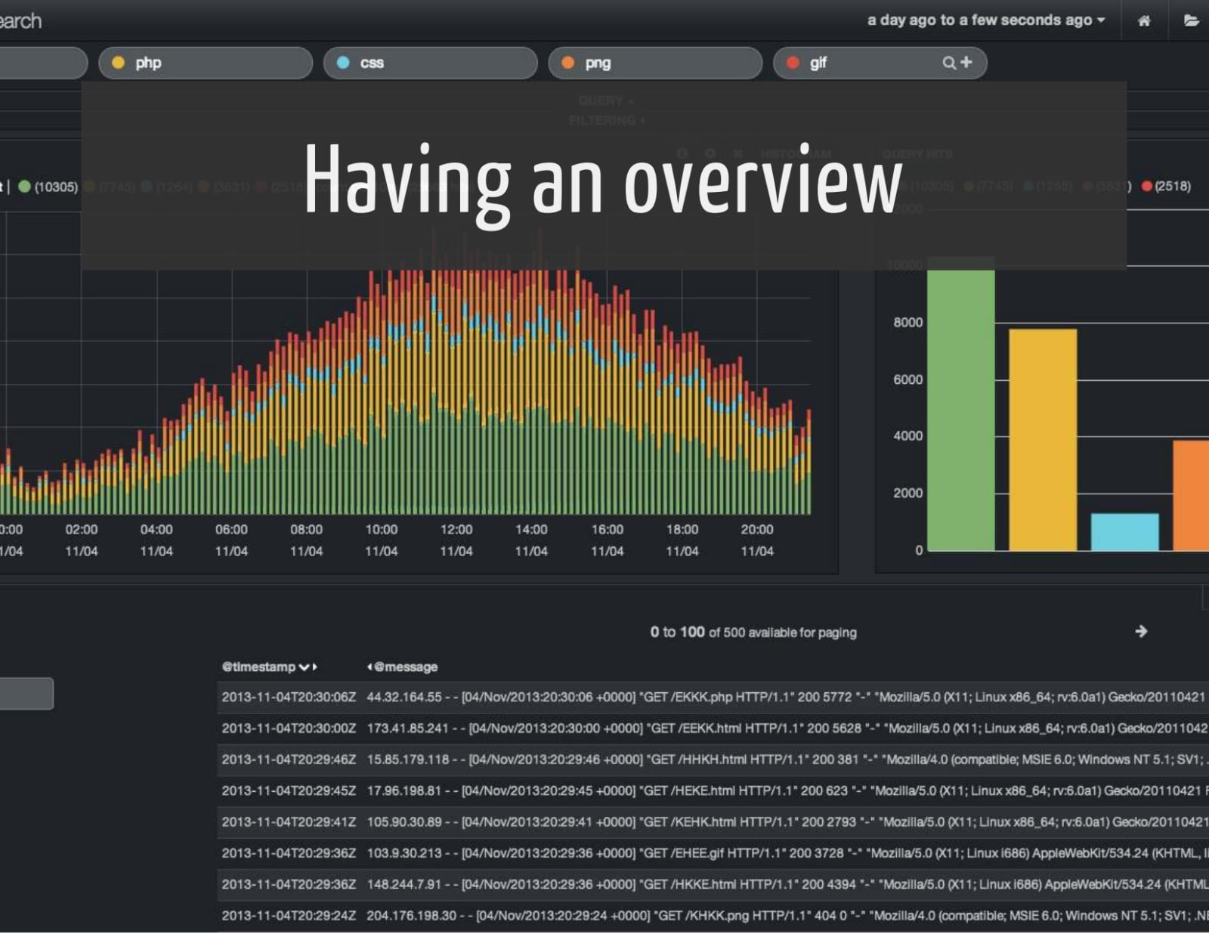Screen dimensions: 1209x934
Task: Go to next page of results arrow
Action: click(1141, 631)
